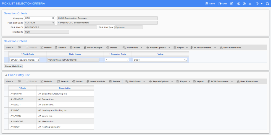Delete the Selection Criteria row
The image size is (271, 135).
pyautogui.click(x=112, y=47)
